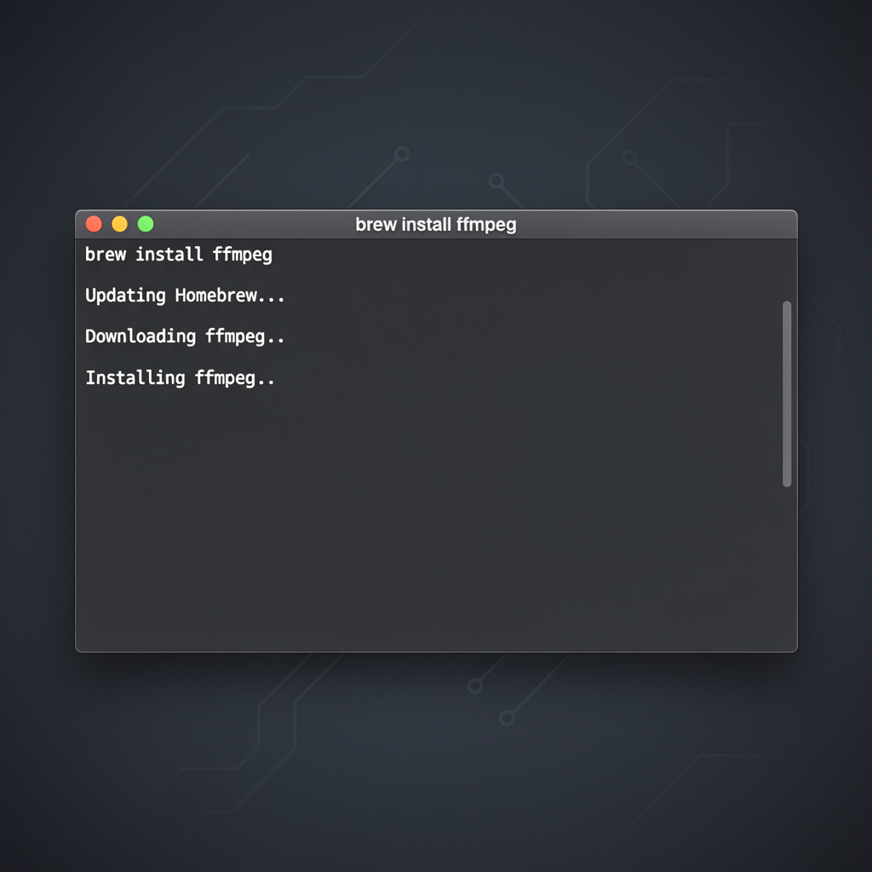
Task: Click scrollbar track above the thumb
Action: point(787,271)
